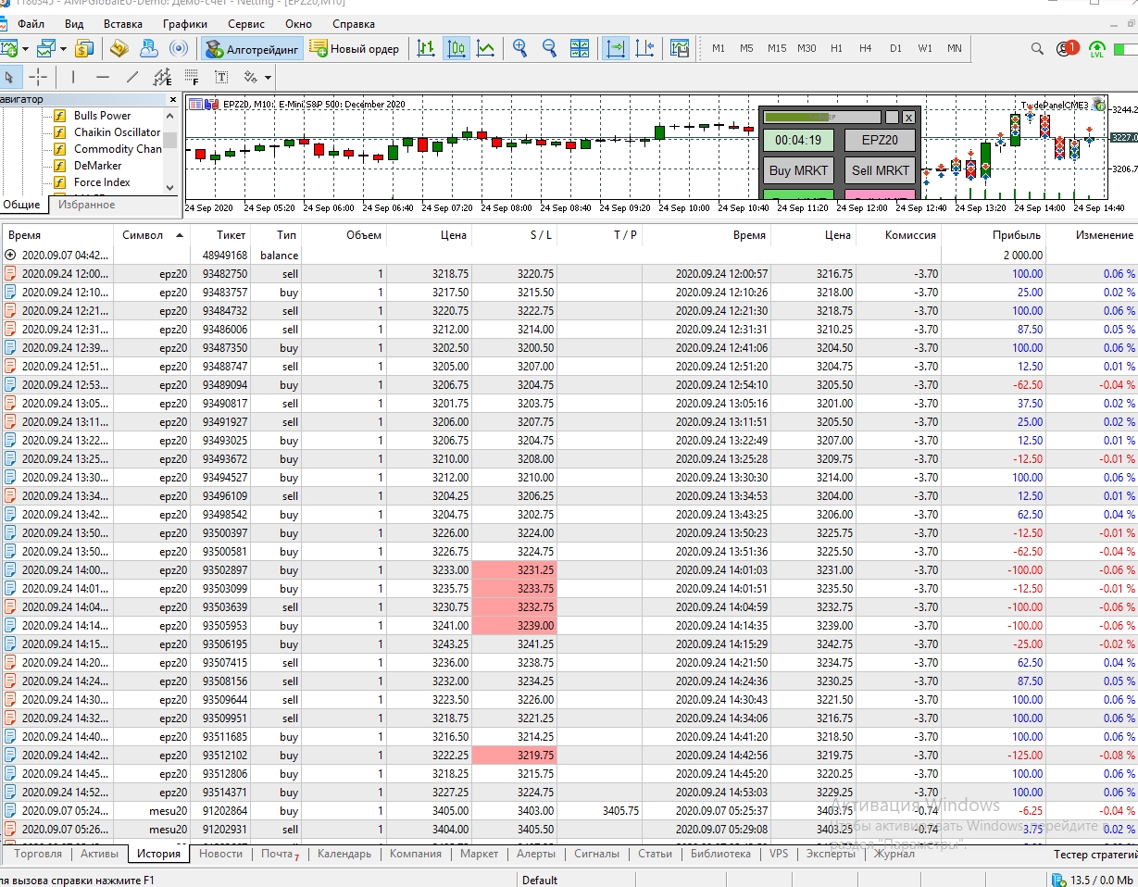The width and height of the screenshot is (1138, 887).
Task: Click the save chart picture icon
Action: coord(680,48)
